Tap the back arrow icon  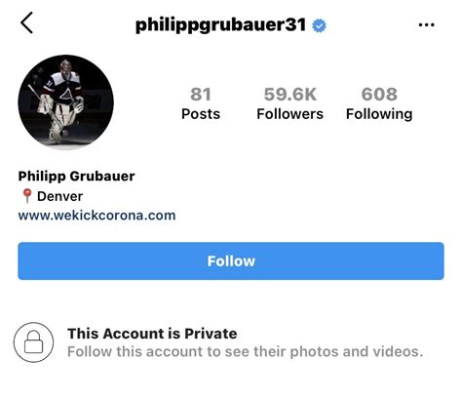(x=26, y=22)
